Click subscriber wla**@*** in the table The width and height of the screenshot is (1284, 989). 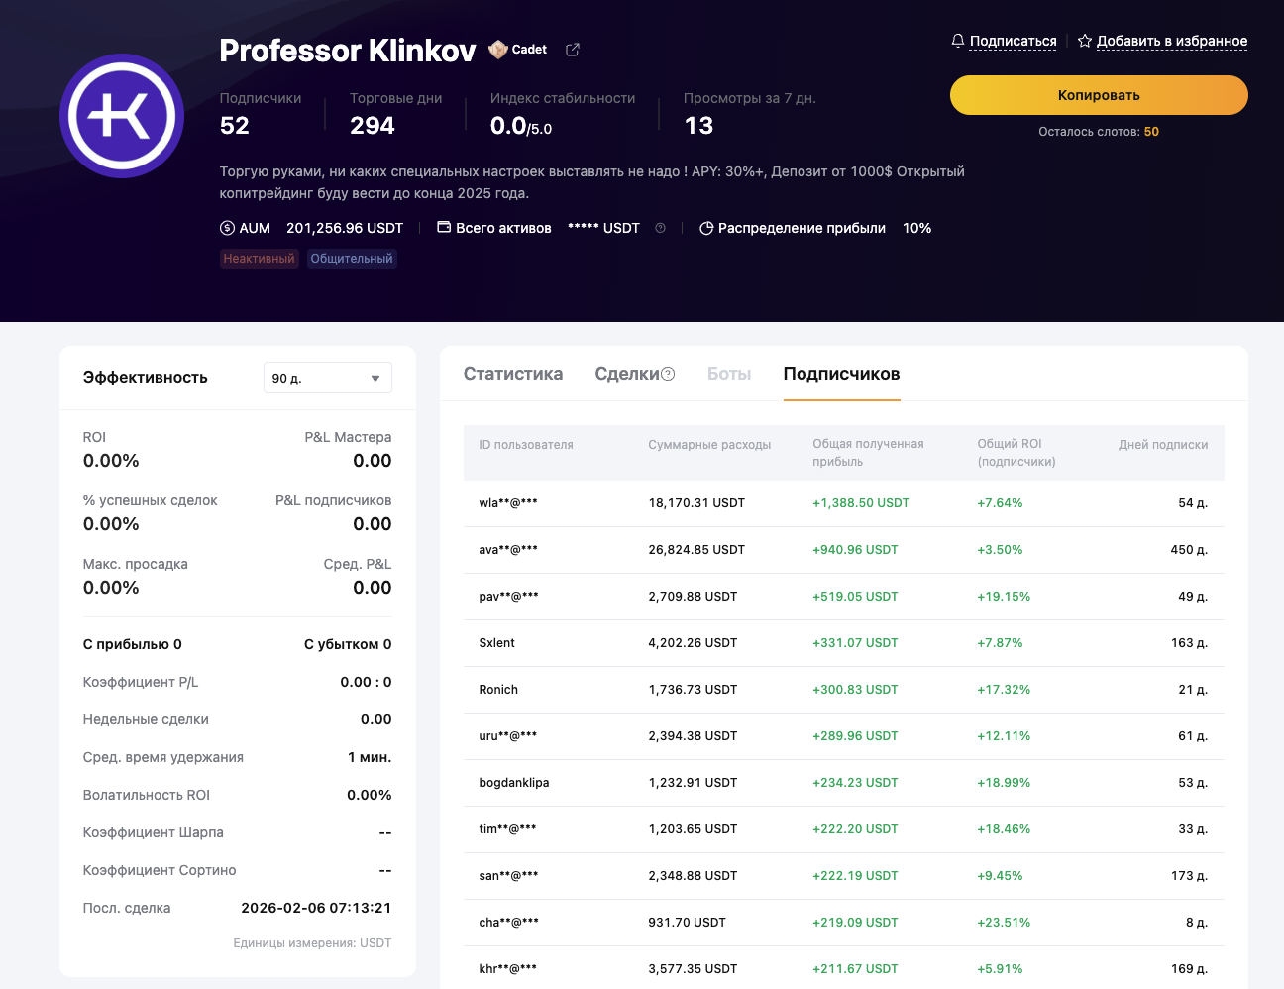[x=508, y=503]
